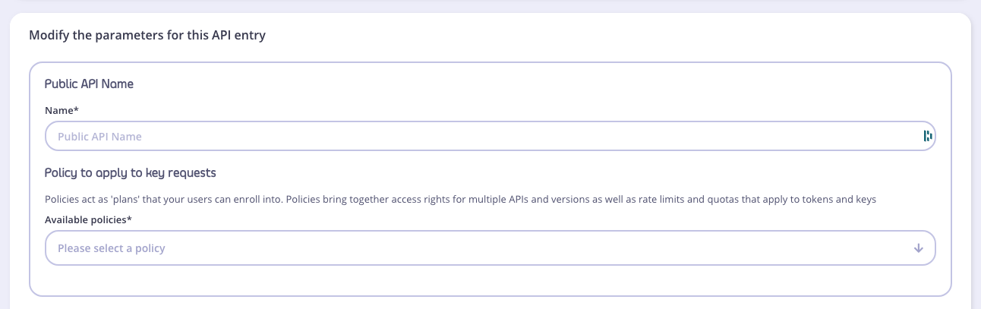Click the "Policy to apply to key requests" heading
The height and width of the screenshot is (309, 981).
[x=130, y=173]
